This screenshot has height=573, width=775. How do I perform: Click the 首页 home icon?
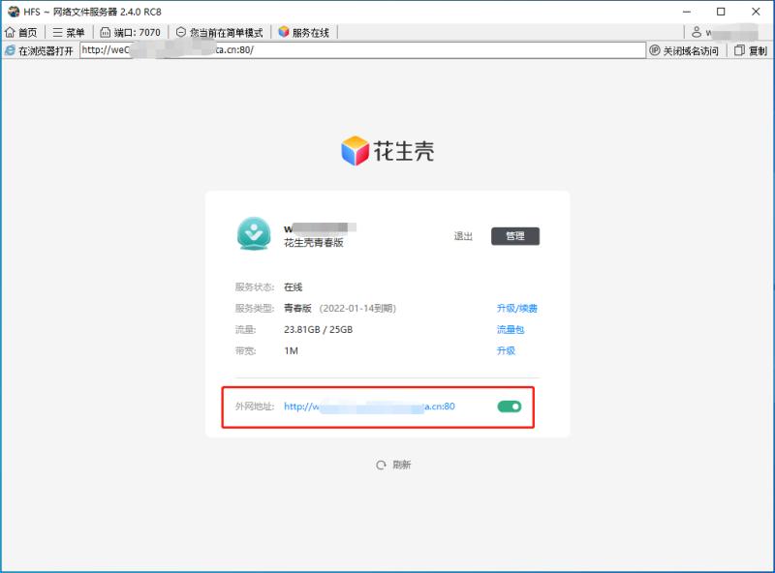click(9, 30)
